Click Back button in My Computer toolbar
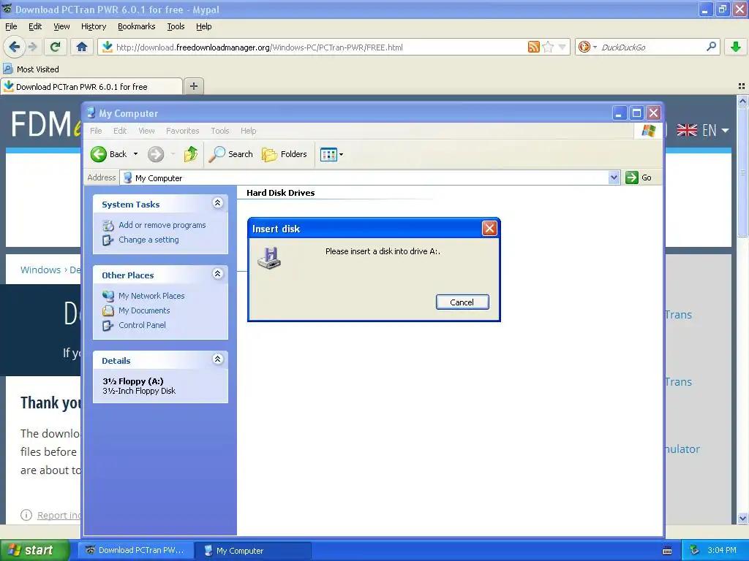749x561 pixels. (x=110, y=154)
